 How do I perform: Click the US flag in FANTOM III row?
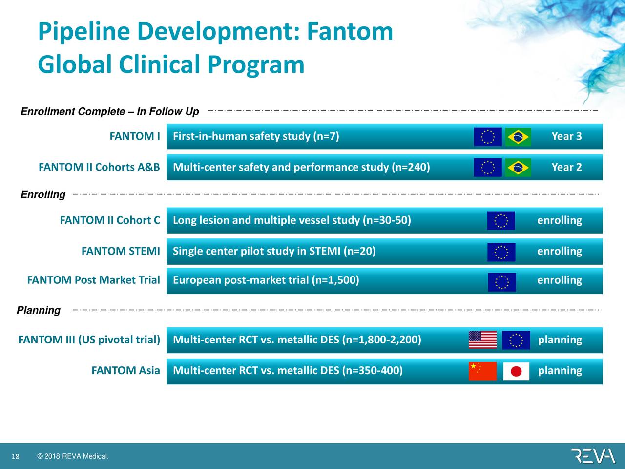482,340
